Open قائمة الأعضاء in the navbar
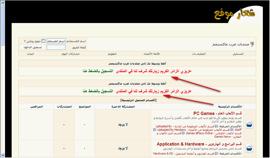Screen dimensions: 270x158 click(152, 54)
